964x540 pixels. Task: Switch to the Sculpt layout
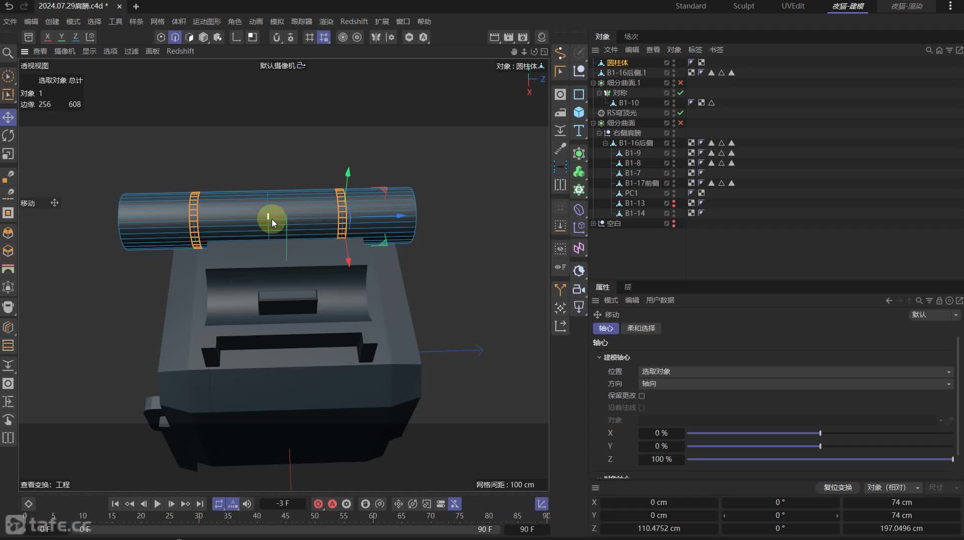tap(744, 6)
